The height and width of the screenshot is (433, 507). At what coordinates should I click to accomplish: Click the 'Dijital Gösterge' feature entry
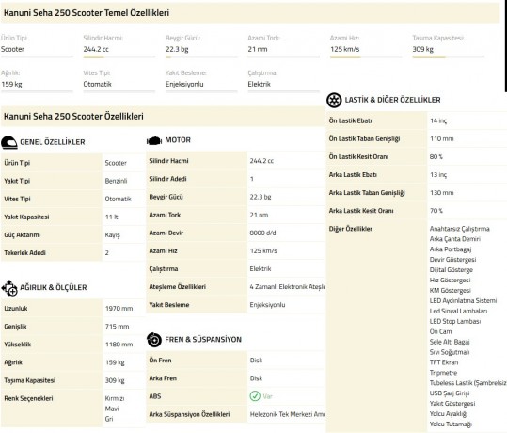coord(452,270)
